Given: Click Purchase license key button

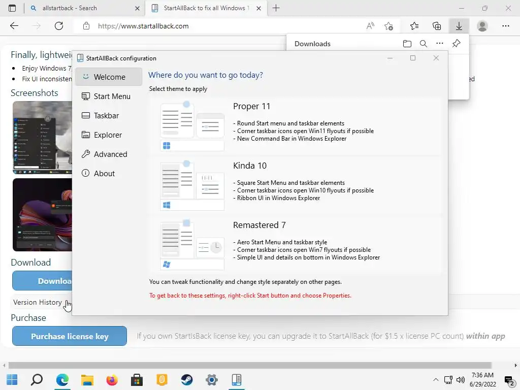Looking at the screenshot, I should click(70, 336).
